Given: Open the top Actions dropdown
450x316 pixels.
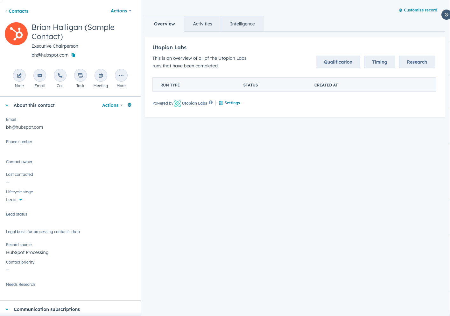Looking at the screenshot, I should [x=121, y=11].
